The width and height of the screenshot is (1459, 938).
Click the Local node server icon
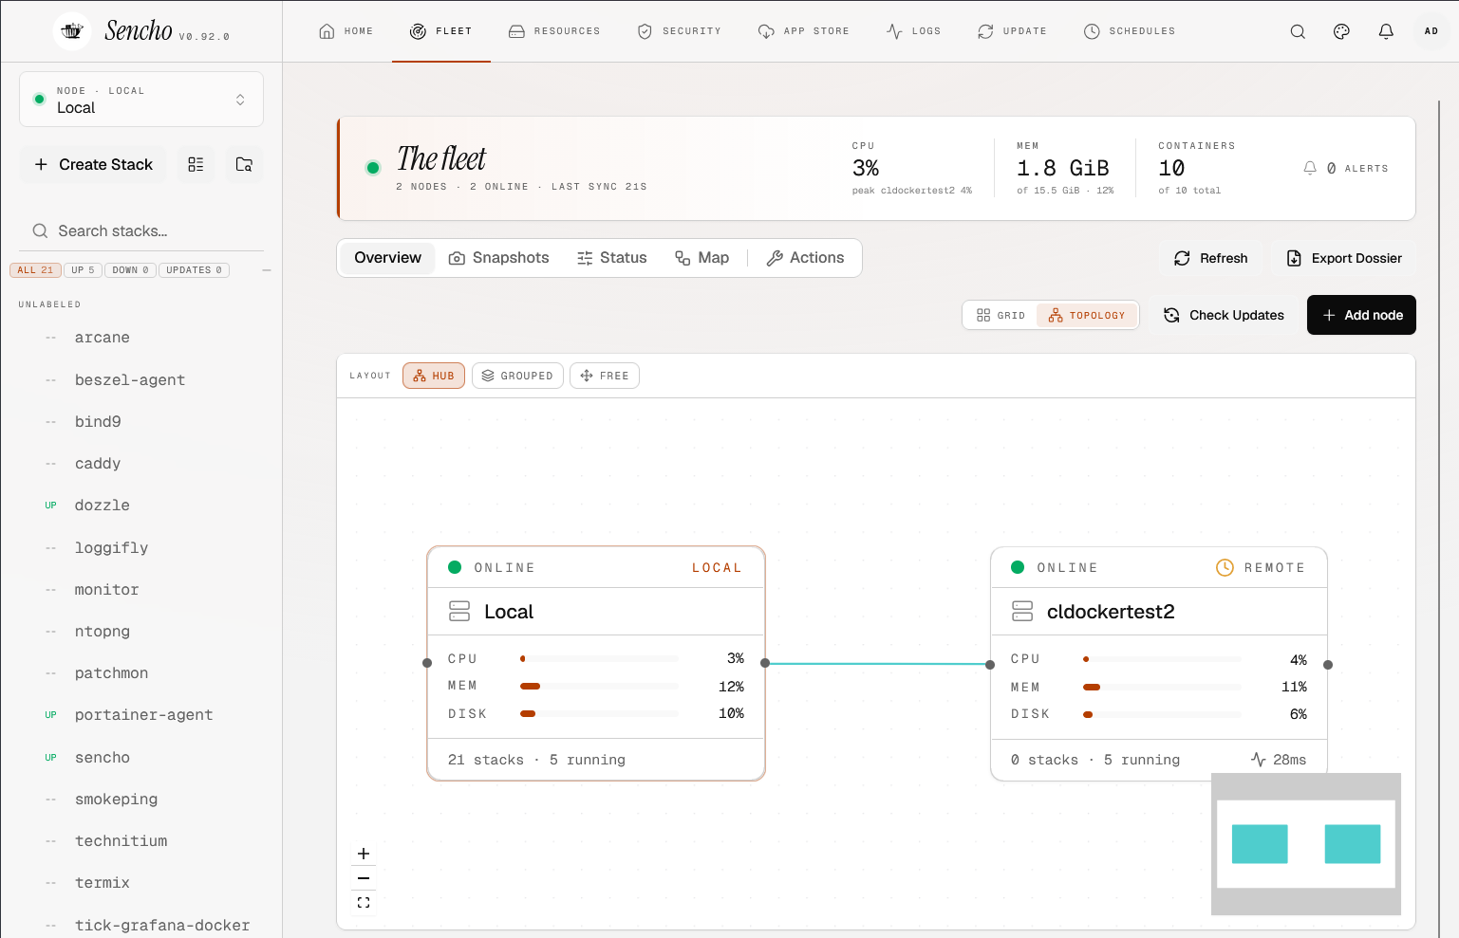pyautogui.click(x=459, y=612)
